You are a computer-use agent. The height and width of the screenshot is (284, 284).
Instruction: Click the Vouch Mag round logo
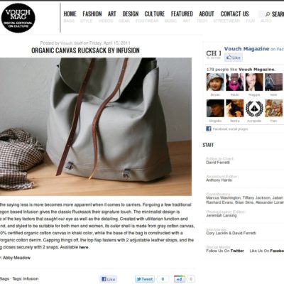[18, 18]
